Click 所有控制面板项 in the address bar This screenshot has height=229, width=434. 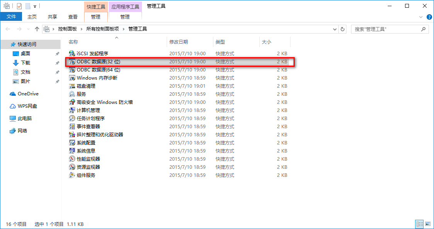(x=102, y=29)
